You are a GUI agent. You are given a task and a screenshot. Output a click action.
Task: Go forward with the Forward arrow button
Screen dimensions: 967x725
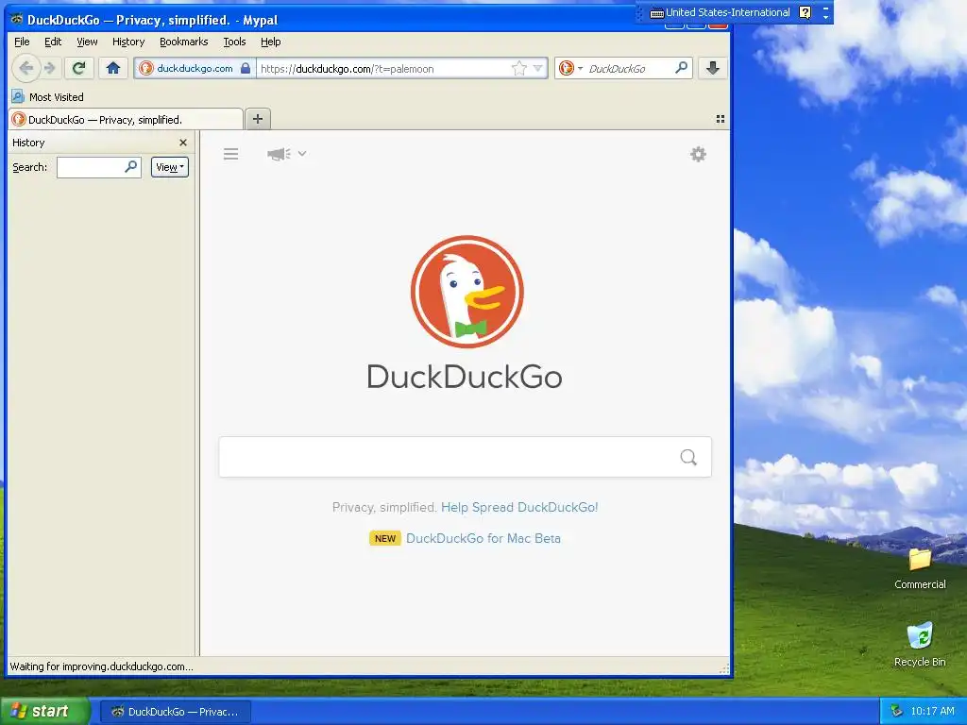51,68
